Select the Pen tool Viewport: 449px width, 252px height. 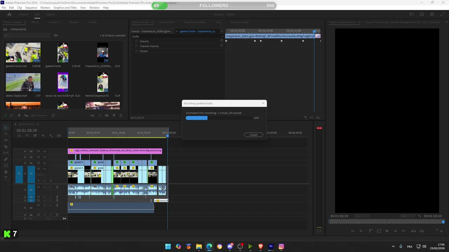6,159
